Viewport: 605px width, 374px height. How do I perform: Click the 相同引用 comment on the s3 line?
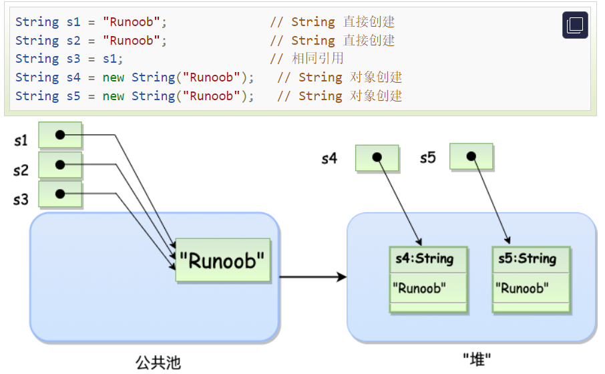tap(317, 59)
